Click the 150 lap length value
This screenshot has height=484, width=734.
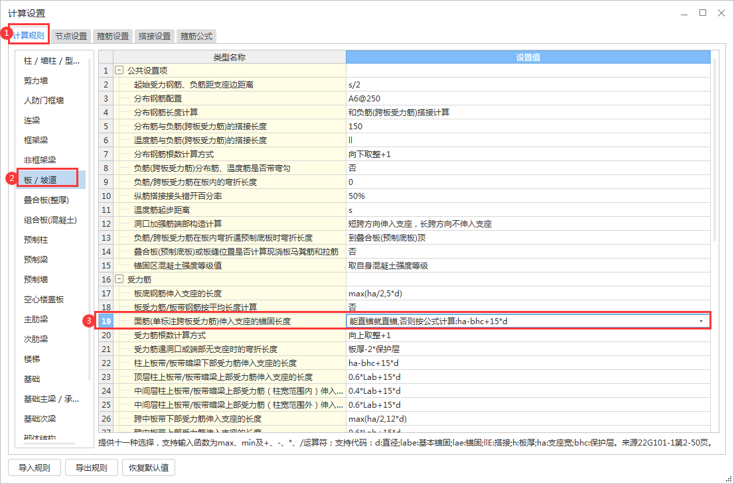pos(528,126)
